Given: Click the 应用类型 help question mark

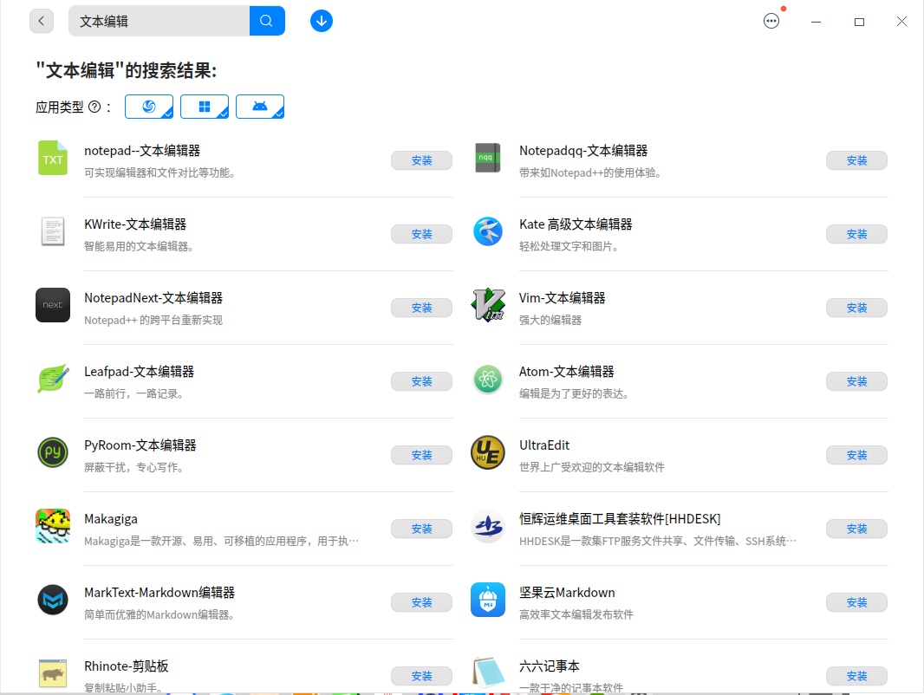Looking at the screenshot, I should click(x=94, y=106).
